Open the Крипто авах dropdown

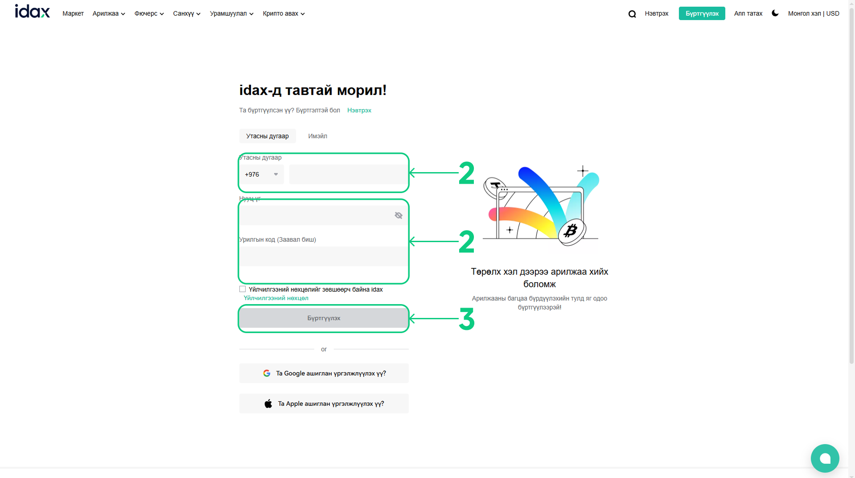284,14
